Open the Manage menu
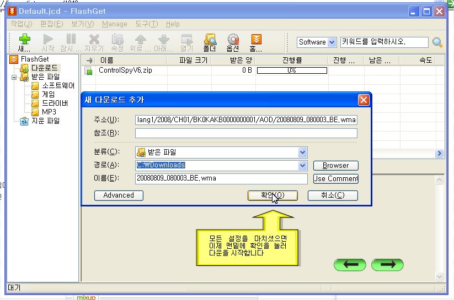 click(114, 24)
